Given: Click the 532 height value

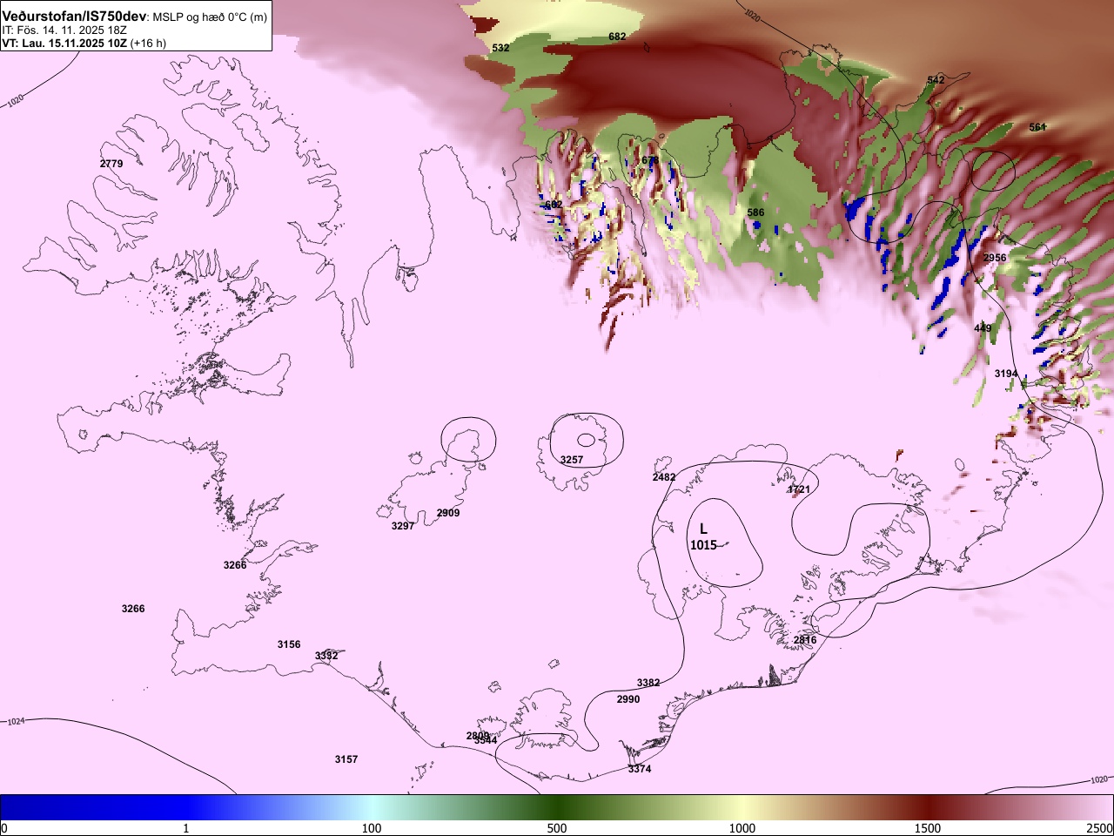Looking at the screenshot, I should 500,48.
